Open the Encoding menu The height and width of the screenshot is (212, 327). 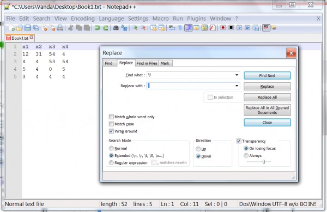[83, 19]
